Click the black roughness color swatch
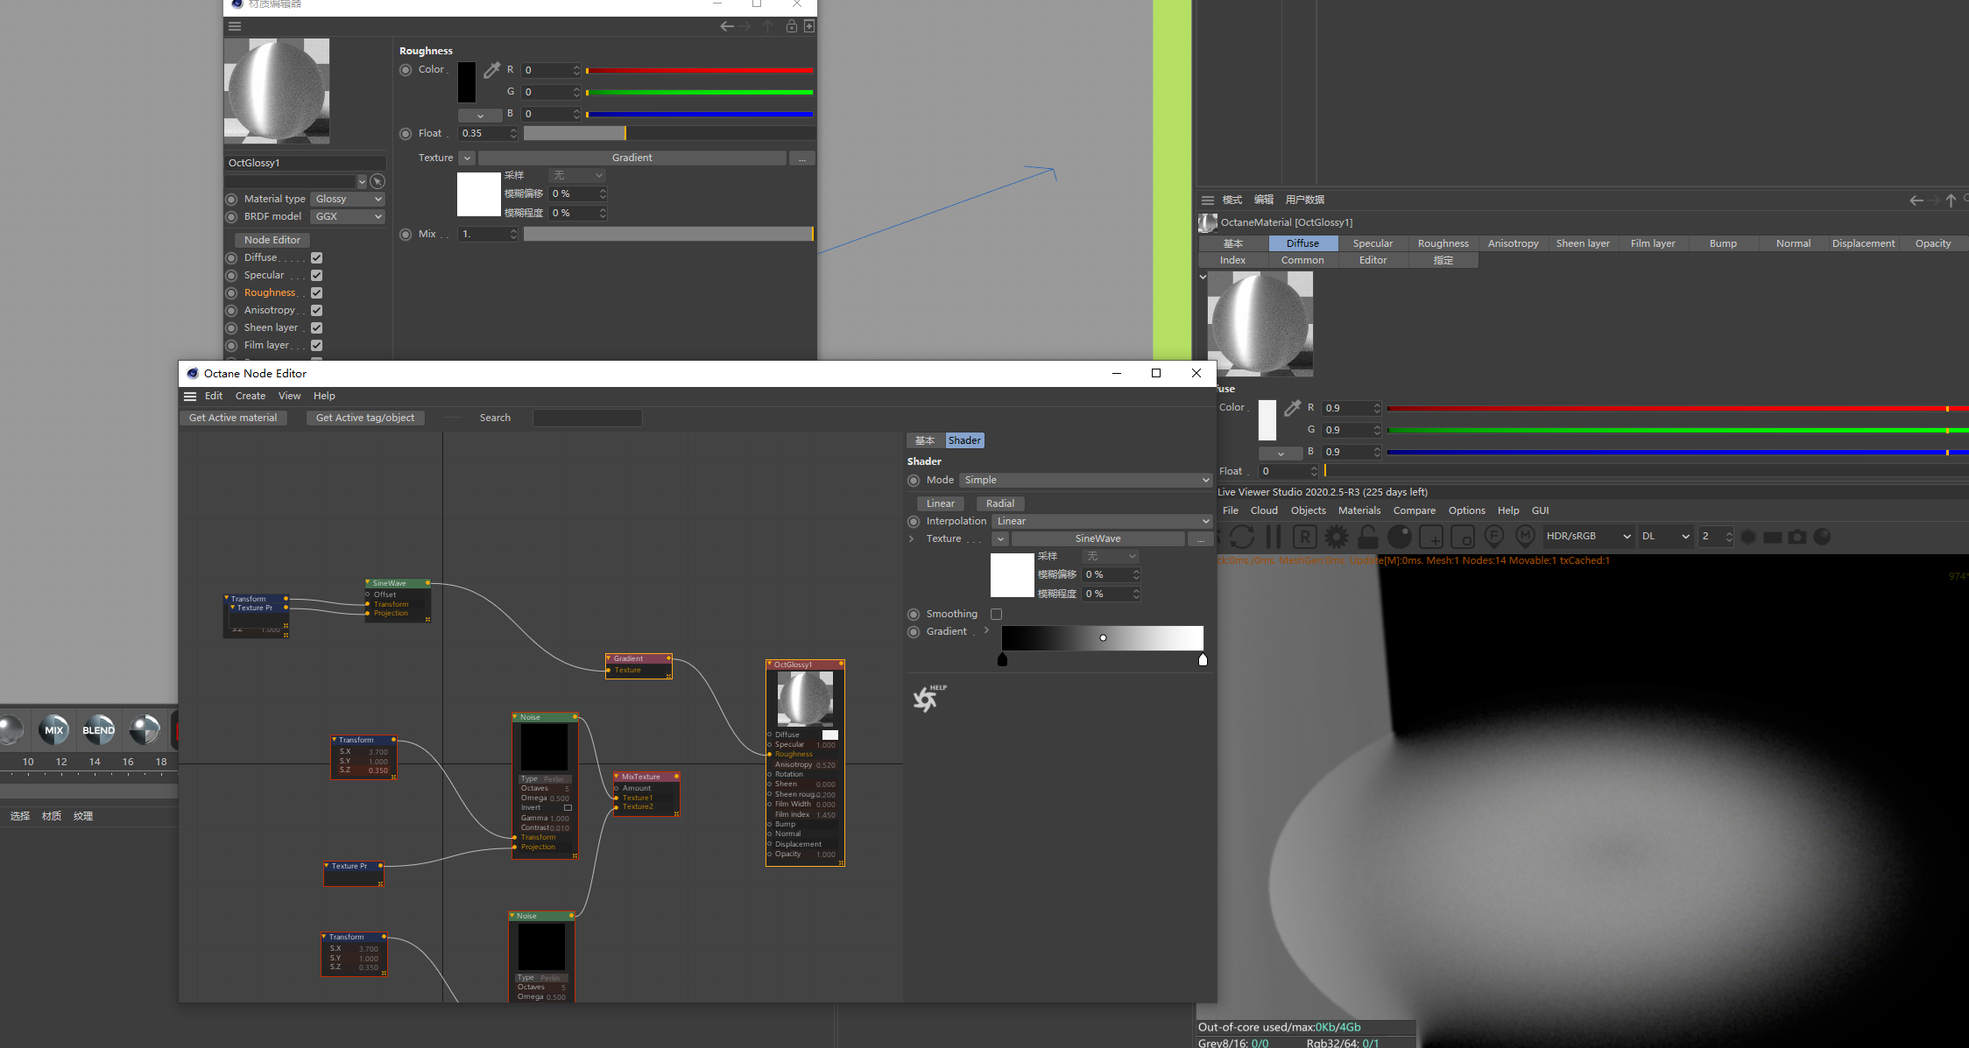Screen dimensions: 1969x1048 coord(467,82)
